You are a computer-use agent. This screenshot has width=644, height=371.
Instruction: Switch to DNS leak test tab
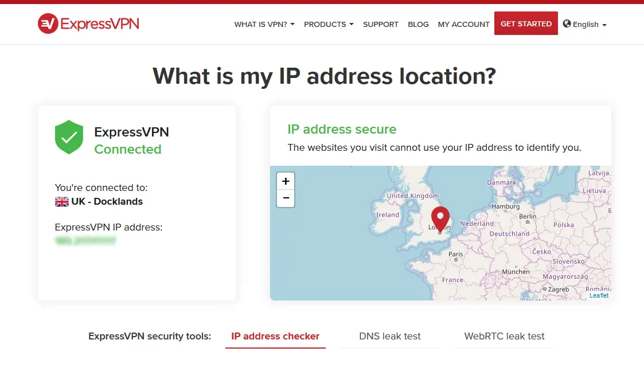pyautogui.click(x=390, y=337)
